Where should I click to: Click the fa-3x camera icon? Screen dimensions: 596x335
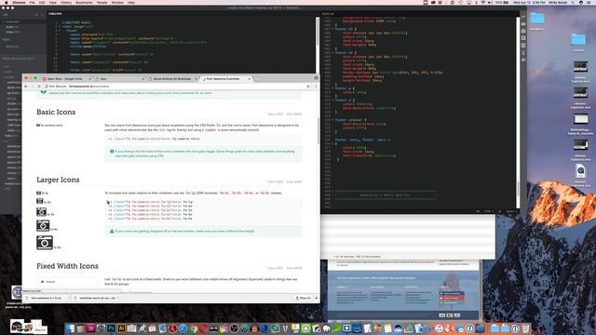pyautogui.click(x=41, y=212)
